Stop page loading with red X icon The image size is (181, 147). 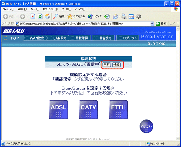coord(33,16)
